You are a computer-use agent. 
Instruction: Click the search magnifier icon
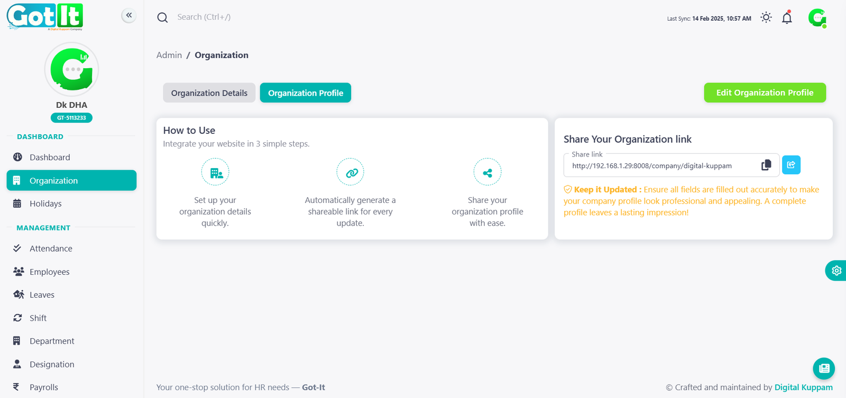[x=162, y=17]
